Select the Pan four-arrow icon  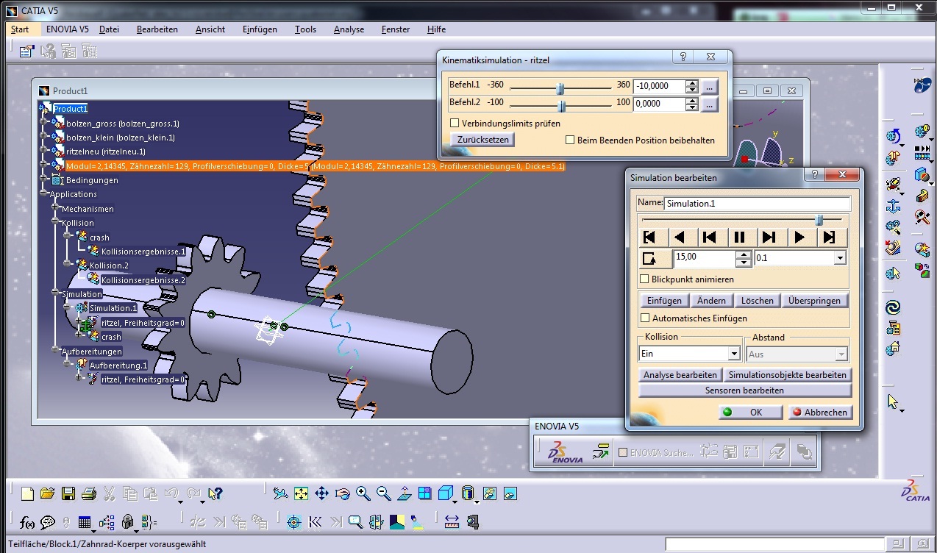(x=321, y=493)
